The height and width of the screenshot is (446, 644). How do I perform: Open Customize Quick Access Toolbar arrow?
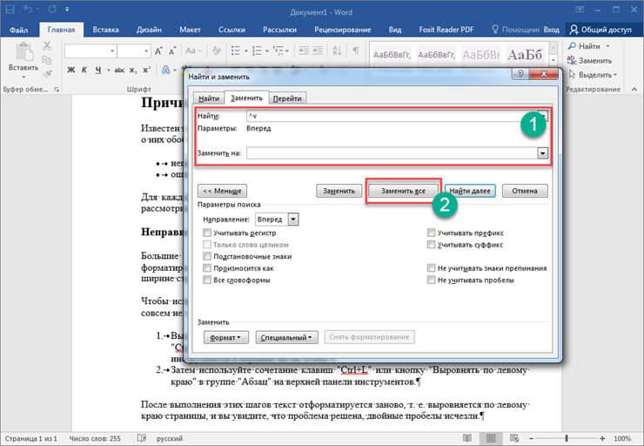(x=67, y=9)
